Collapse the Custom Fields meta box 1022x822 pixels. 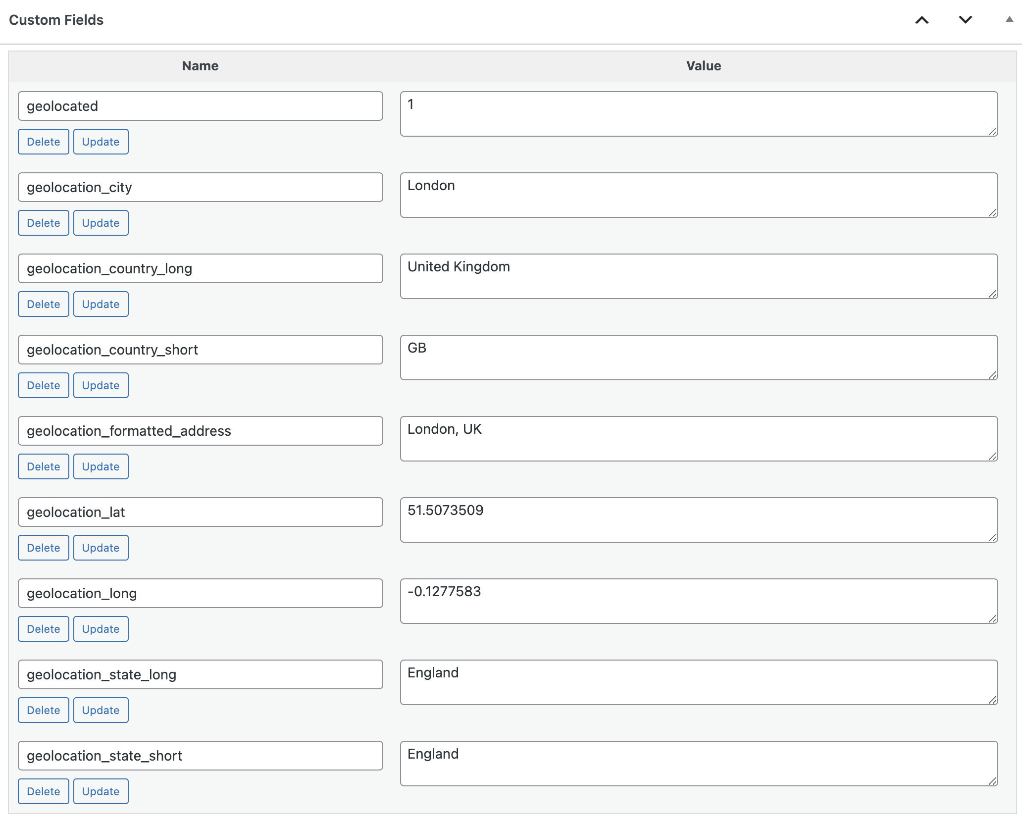pos(1009,20)
